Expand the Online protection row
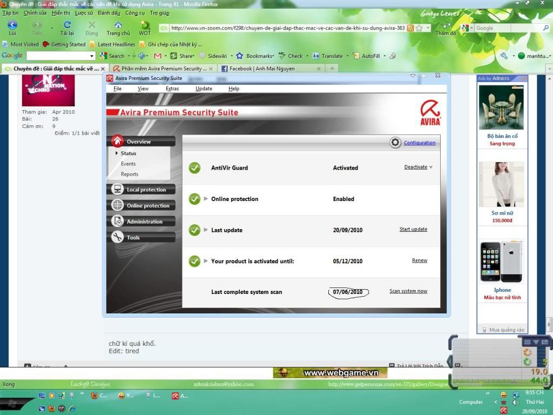 tap(206, 199)
